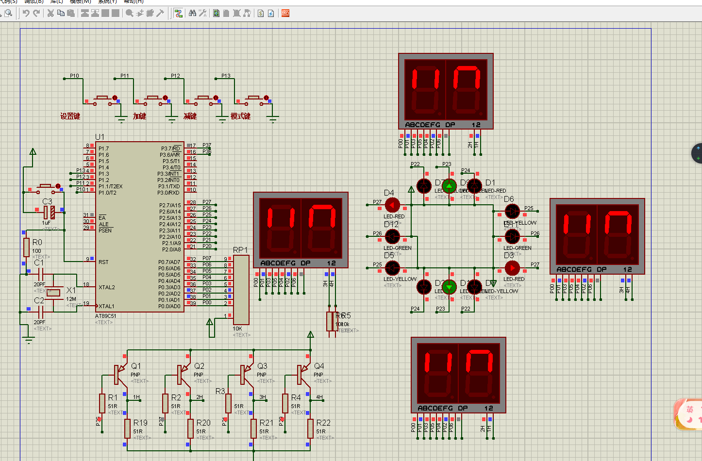Click the Block Rotate toolbar icon
The width and height of the screenshot is (702, 461).
coord(105,13)
